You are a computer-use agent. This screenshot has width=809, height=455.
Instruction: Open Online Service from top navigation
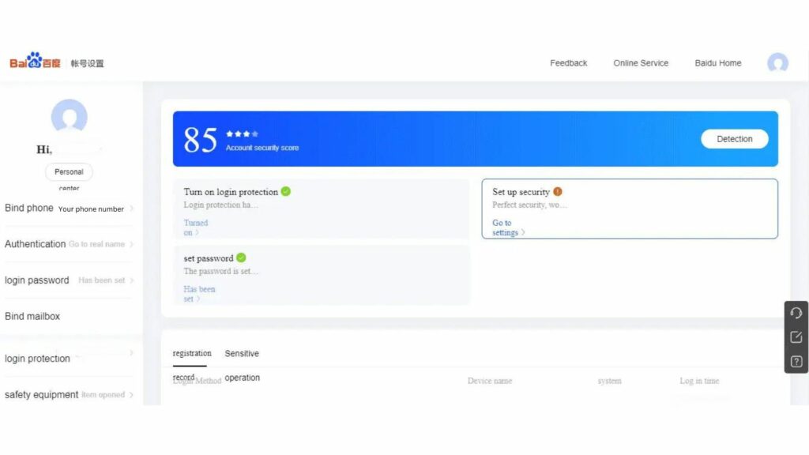coord(641,63)
